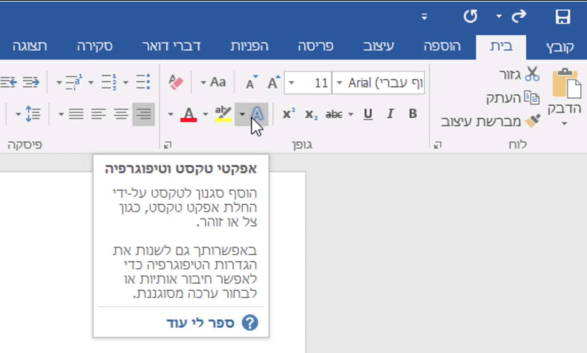587x353 pixels.
Task: Toggle Superscript formatting
Action: (288, 114)
